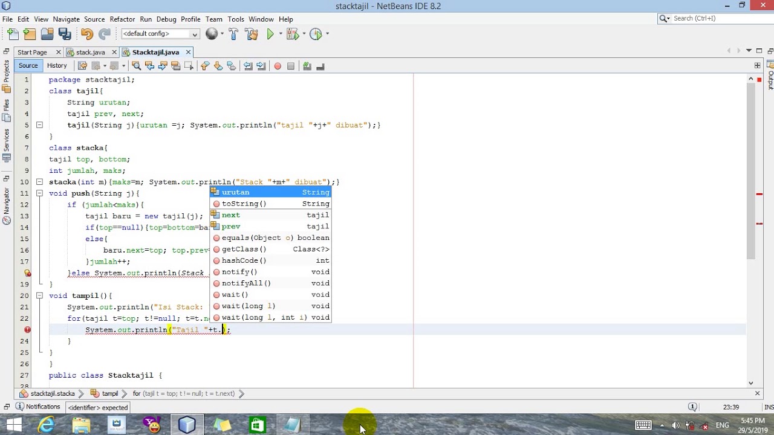Click error badge on line 23 gutter
774x435 pixels.
click(27, 330)
